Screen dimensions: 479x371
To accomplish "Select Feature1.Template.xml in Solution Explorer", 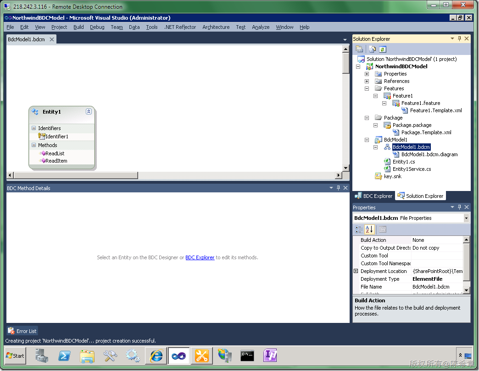I will [435, 110].
